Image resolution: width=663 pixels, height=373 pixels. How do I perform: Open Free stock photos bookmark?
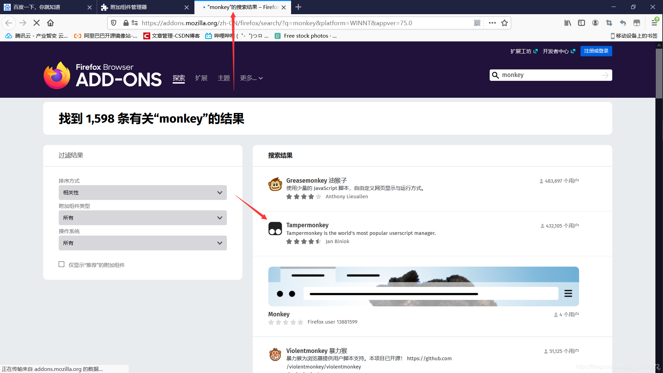pyautogui.click(x=306, y=36)
